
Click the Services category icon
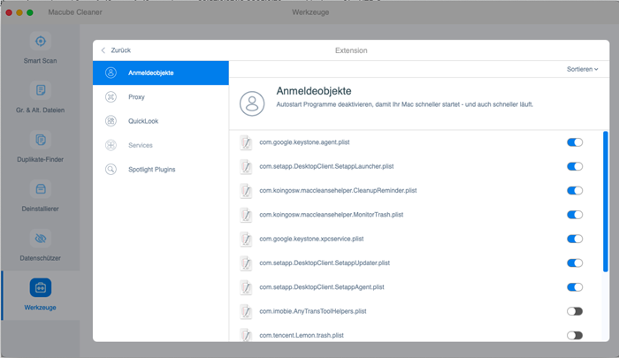point(111,145)
